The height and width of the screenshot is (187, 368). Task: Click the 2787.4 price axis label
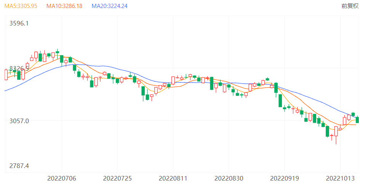(19, 166)
